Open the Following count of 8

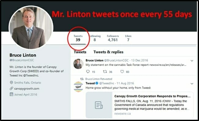click(x=95, y=38)
